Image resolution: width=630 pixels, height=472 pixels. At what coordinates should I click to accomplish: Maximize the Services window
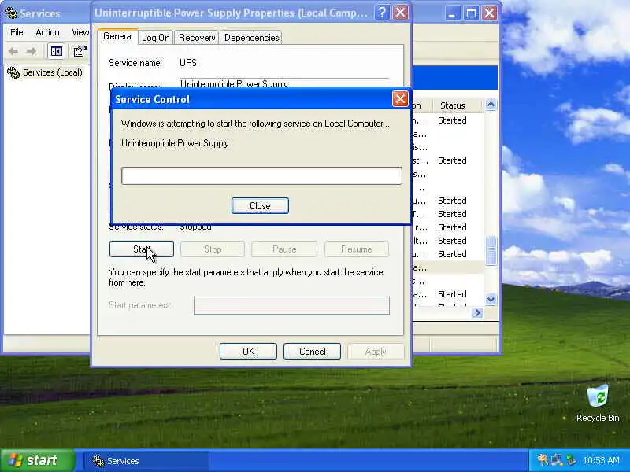471,13
